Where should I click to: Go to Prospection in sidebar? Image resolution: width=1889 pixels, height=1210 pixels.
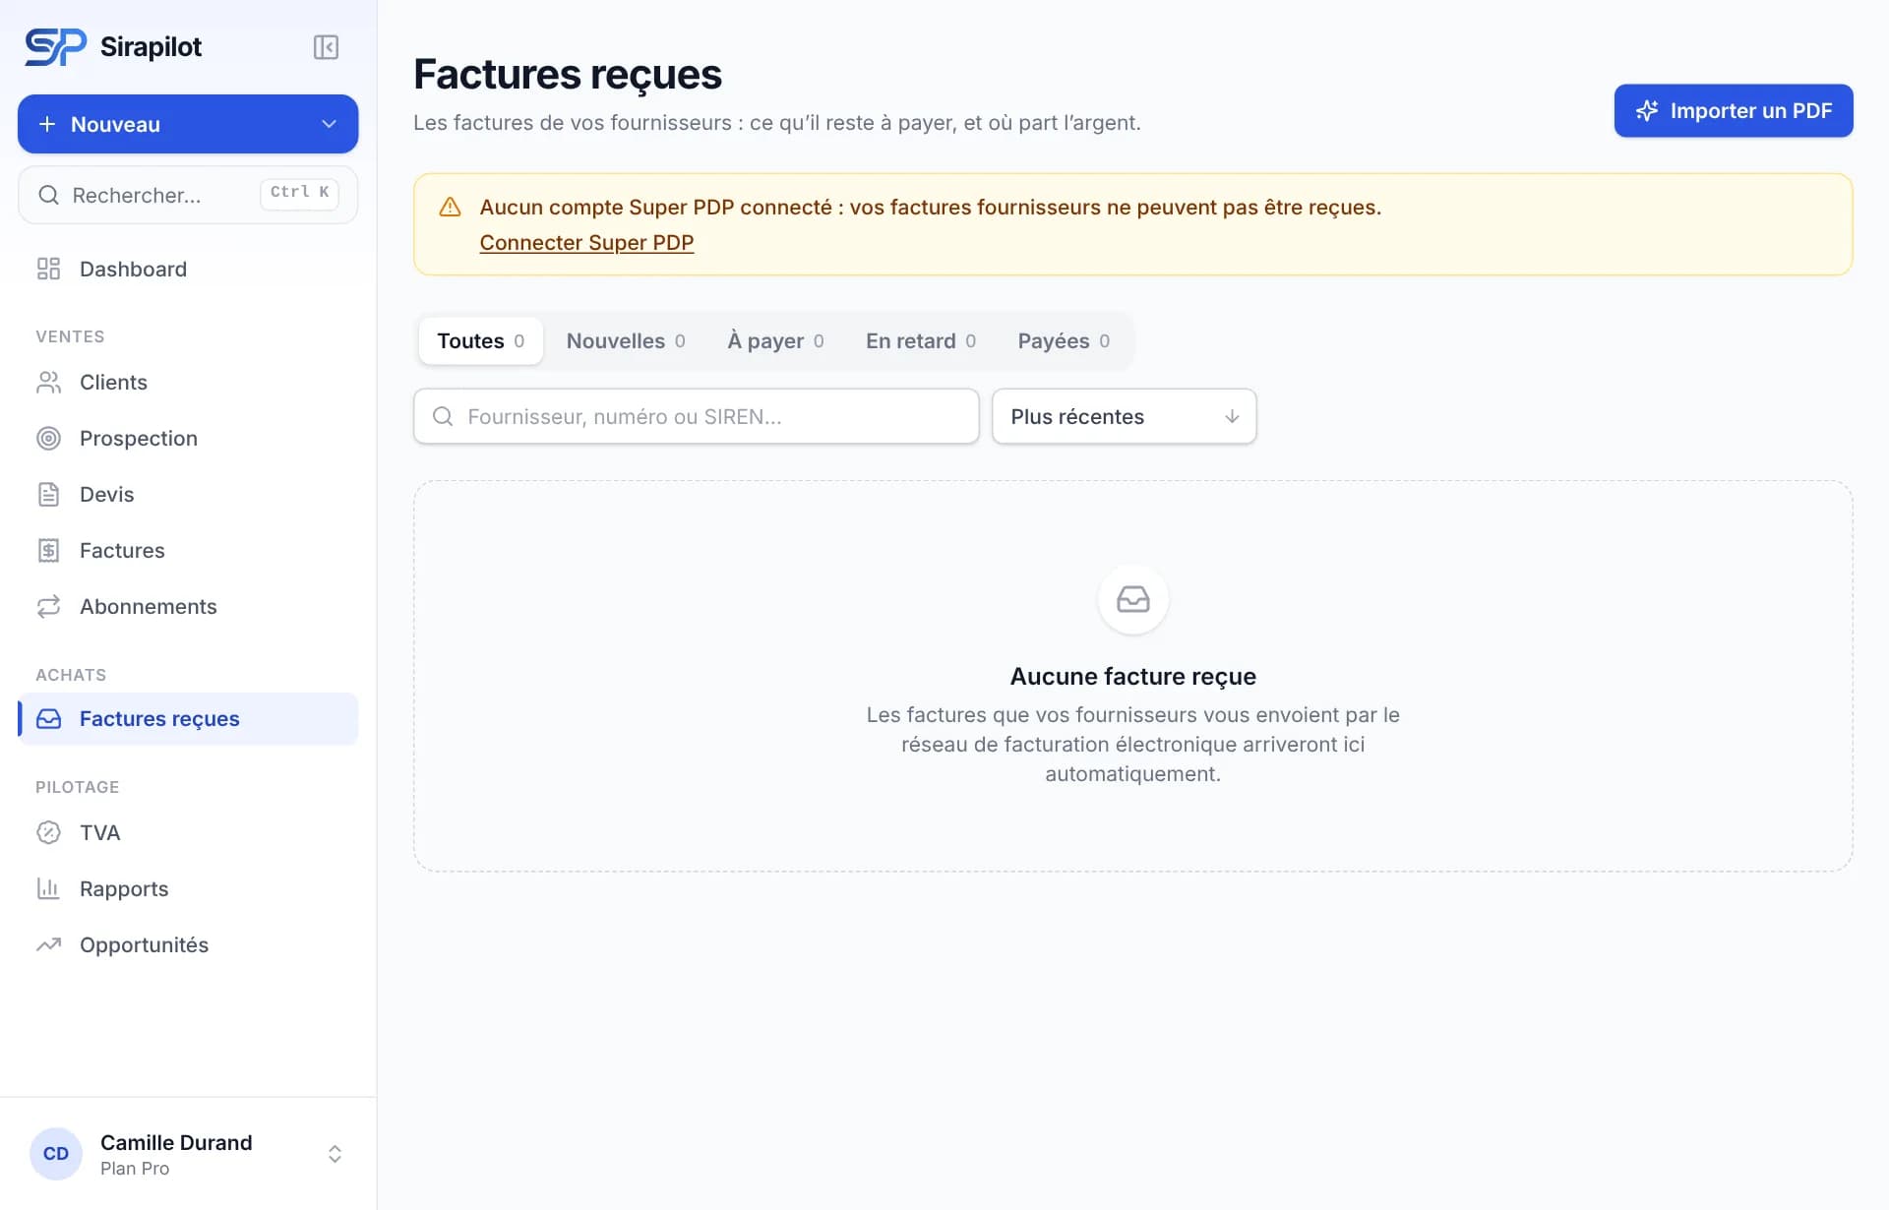(x=188, y=438)
